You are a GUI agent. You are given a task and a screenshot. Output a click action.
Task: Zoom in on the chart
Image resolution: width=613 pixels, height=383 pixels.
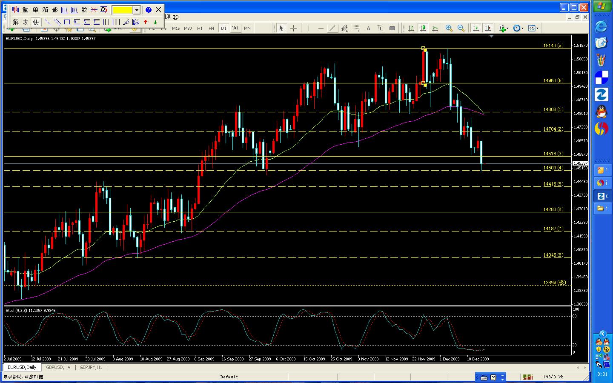tap(449, 29)
